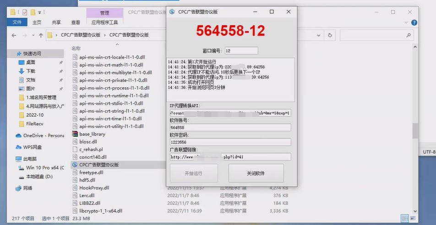Go forward with Explorer forward arrow
The image size is (436, 225).
pos(25,35)
